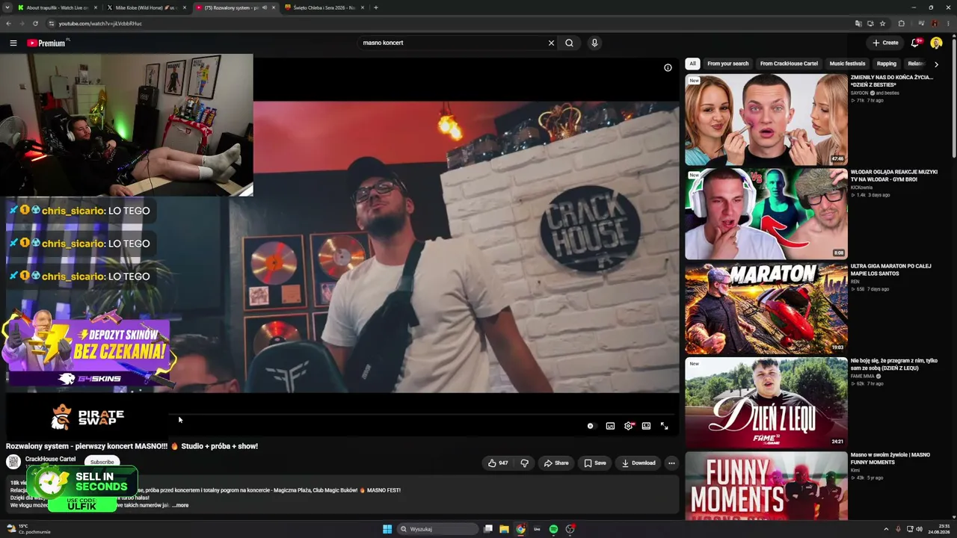The image size is (957, 538).
Task: Switch player to theater mode
Action: pos(646,426)
